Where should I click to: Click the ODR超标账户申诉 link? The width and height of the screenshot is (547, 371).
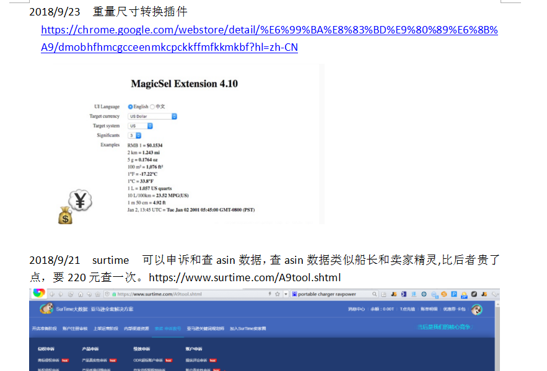[148, 360]
